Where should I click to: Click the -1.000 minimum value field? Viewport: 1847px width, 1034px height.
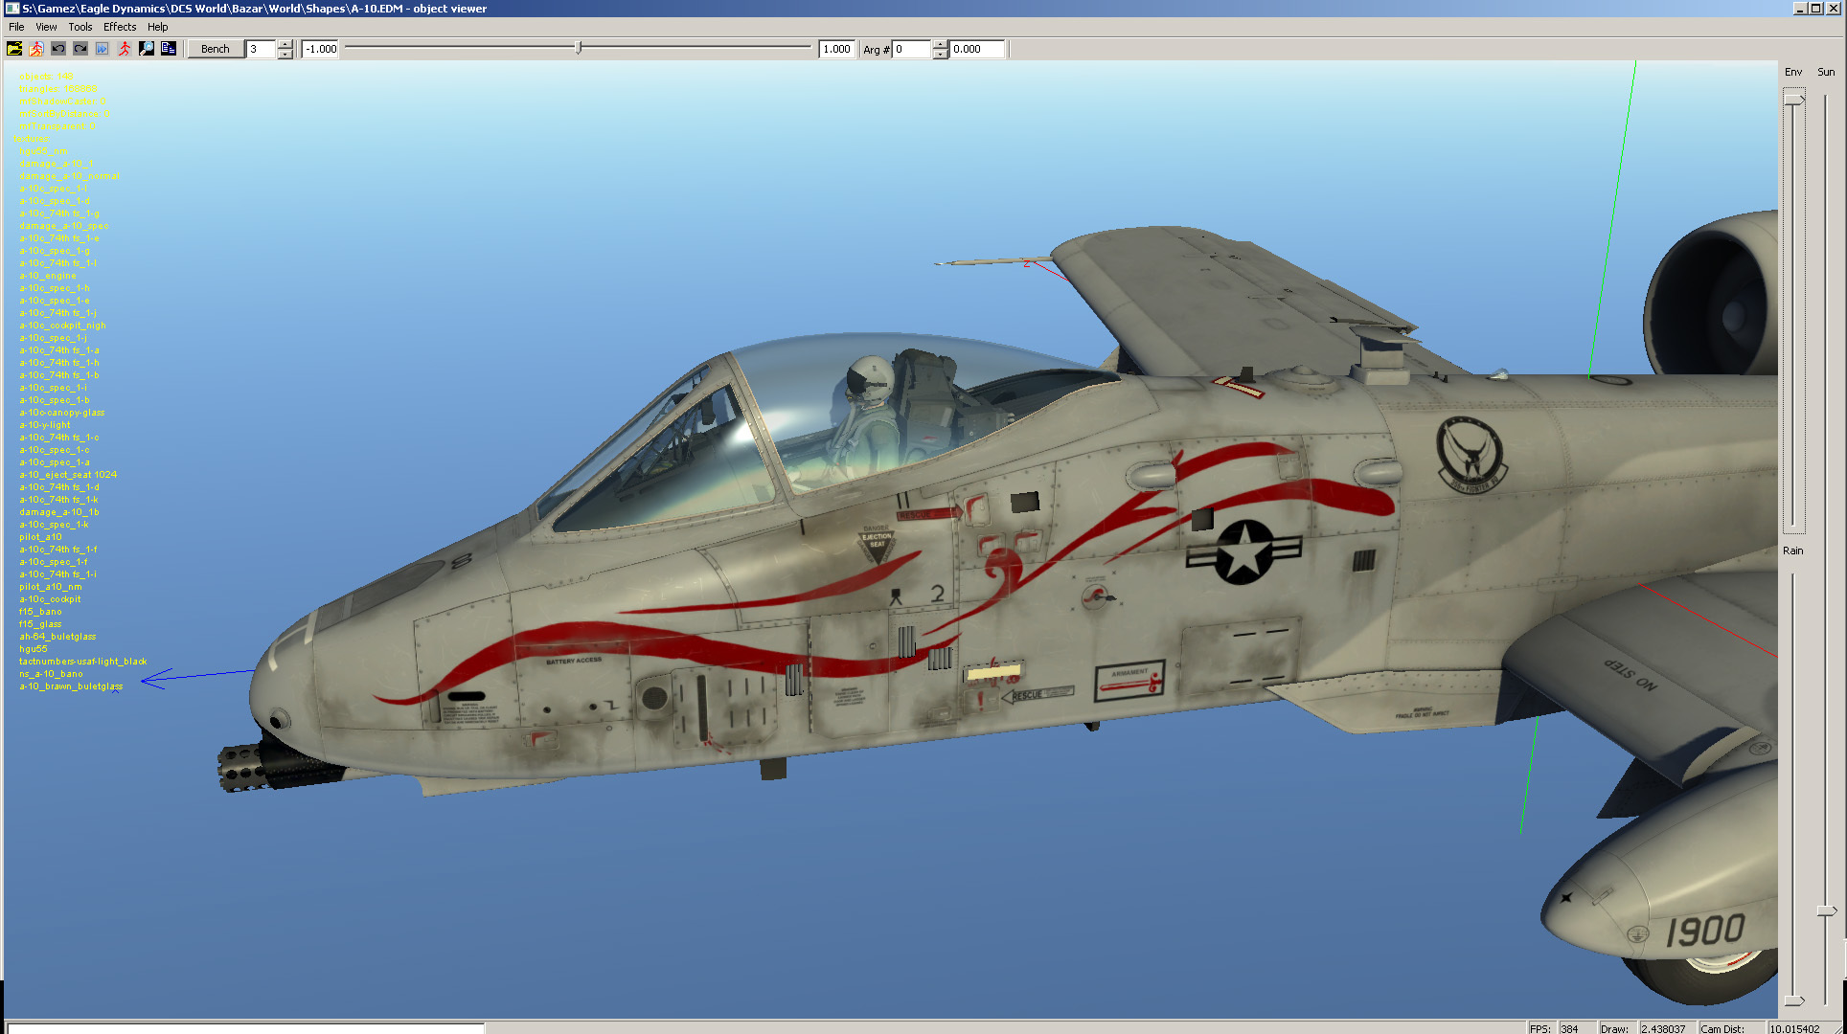click(321, 49)
